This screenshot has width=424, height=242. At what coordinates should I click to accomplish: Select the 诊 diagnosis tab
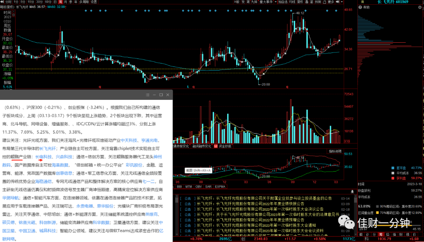pyautogui.click(x=367, y=235)
